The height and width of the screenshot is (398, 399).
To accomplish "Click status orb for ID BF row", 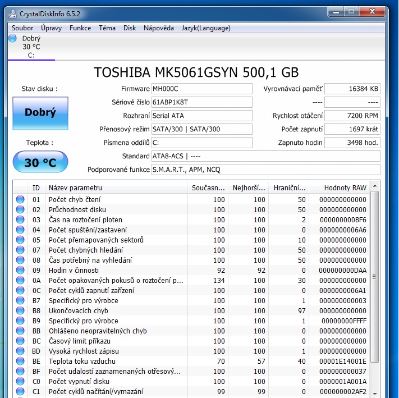I will 20,371.
